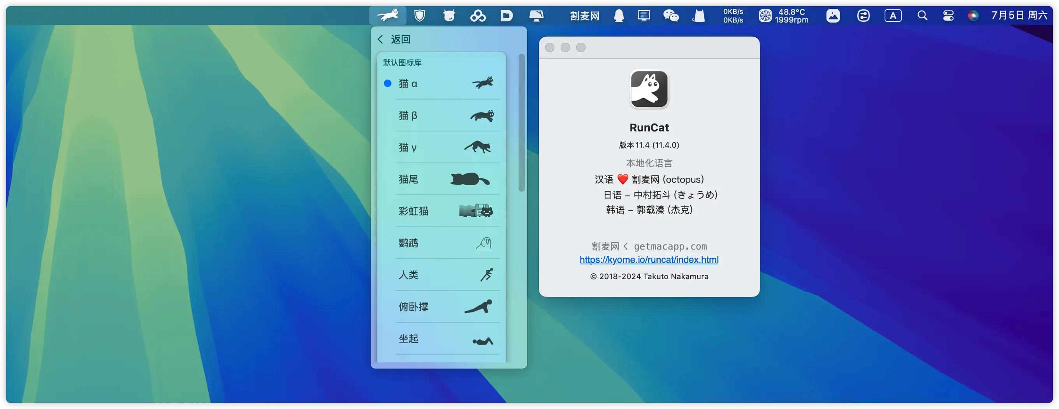Screen dimensions: 1059x409
Task: Click the RunCat title in About window
Action: coord(649,128)
